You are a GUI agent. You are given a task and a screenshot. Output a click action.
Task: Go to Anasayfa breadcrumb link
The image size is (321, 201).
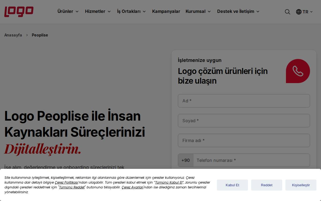pyautogui.click(x=13, y=35)
